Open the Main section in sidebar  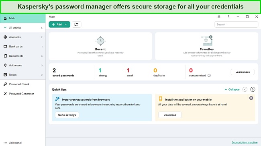point(22,19)
